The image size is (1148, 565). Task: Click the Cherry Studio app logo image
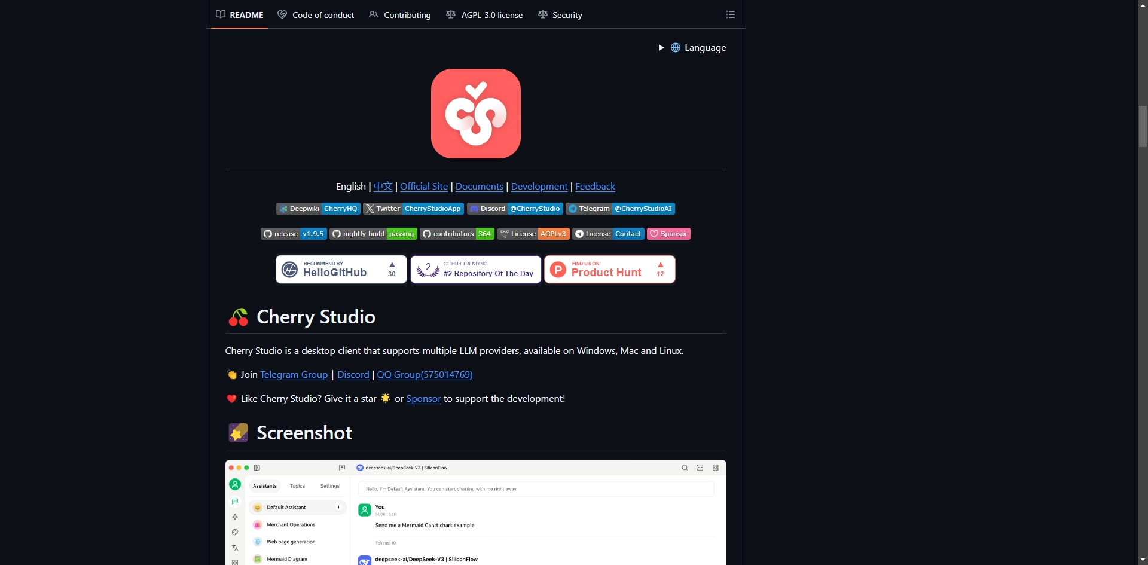pos(476,114)
